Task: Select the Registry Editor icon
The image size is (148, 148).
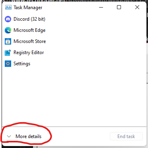Action: pyautogui.click(x=8, y=53)
